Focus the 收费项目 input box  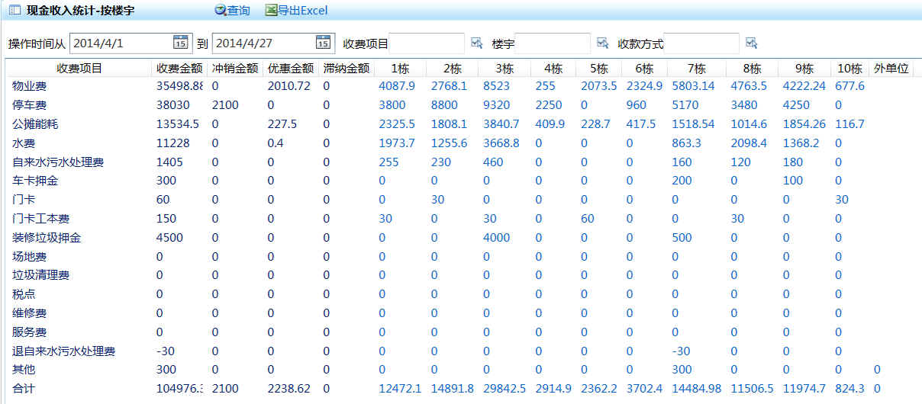click(427, 43)
